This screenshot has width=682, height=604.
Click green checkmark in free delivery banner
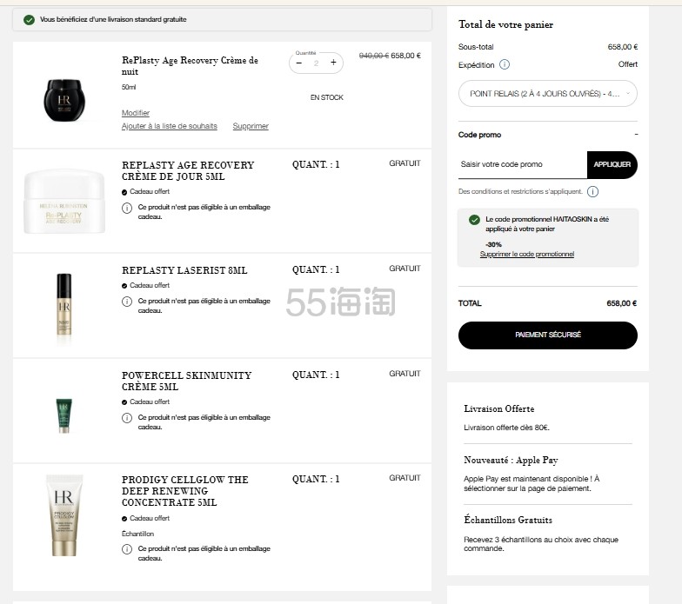pyautogui.click(x=29, y=19)
